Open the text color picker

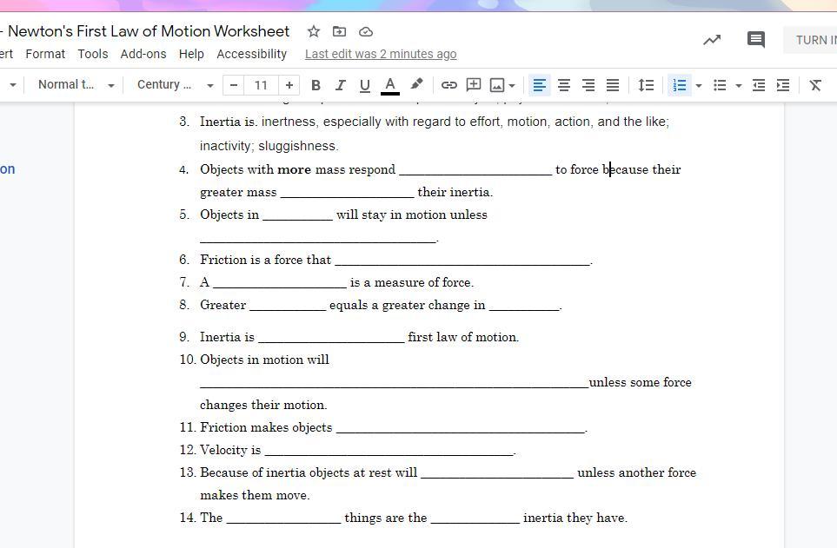[390, 85]
